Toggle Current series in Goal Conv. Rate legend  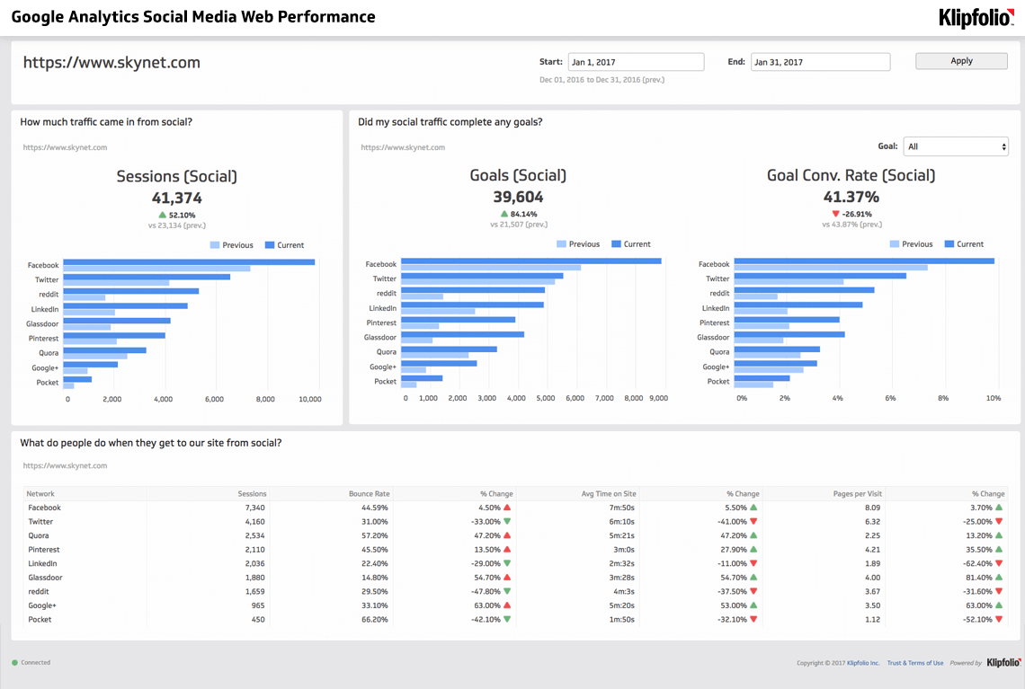click(964, 244)
